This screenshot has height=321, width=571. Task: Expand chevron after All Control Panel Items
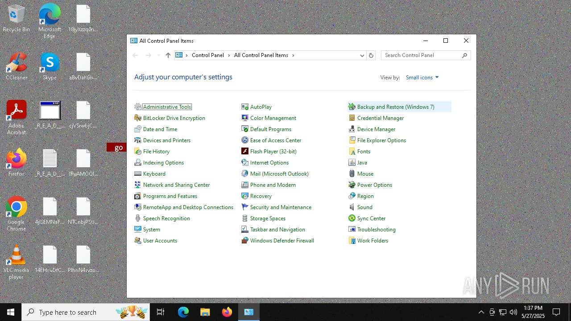293,55
